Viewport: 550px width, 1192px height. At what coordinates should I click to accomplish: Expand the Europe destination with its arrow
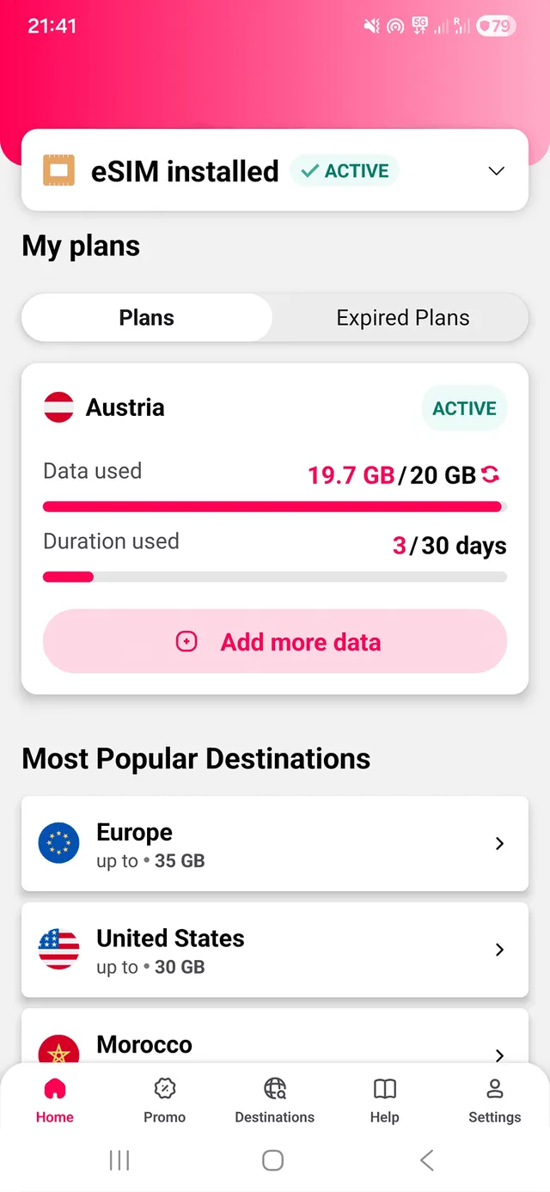click(x=499, y=843)
